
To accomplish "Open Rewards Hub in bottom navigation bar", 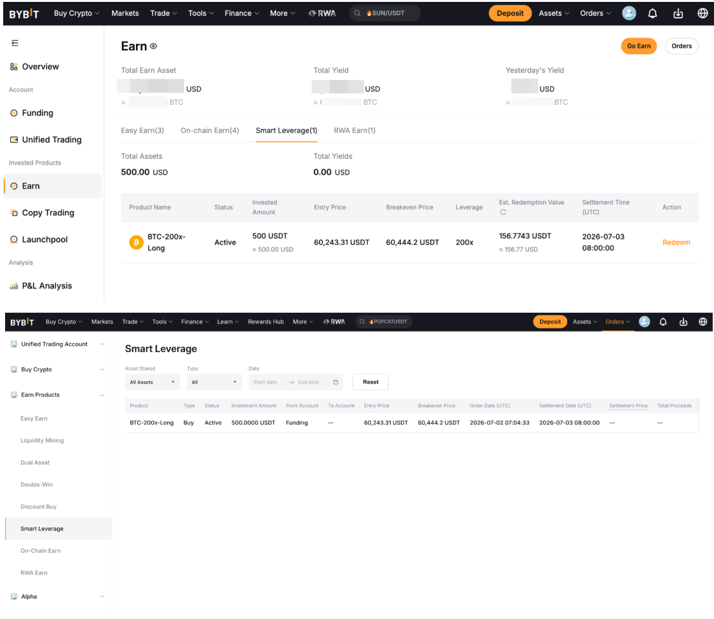I will point(266,322).
